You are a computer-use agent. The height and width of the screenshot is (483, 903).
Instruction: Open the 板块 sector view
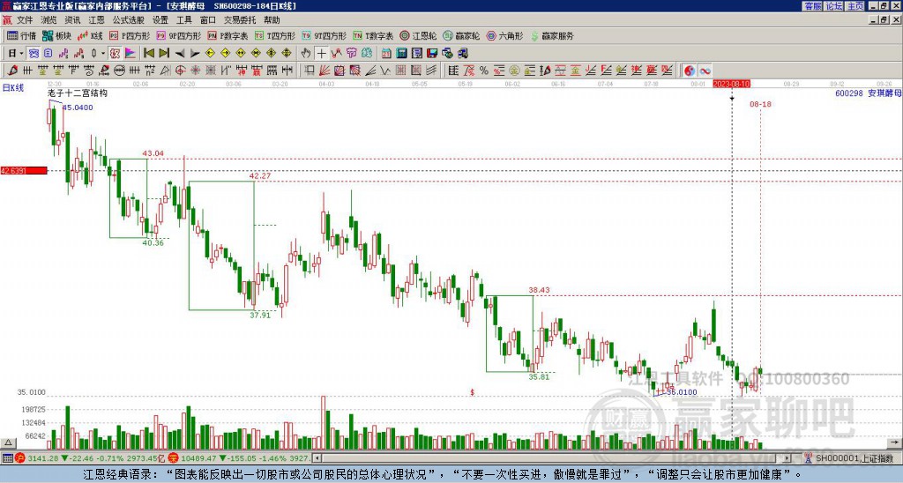[x=56, y=35]
